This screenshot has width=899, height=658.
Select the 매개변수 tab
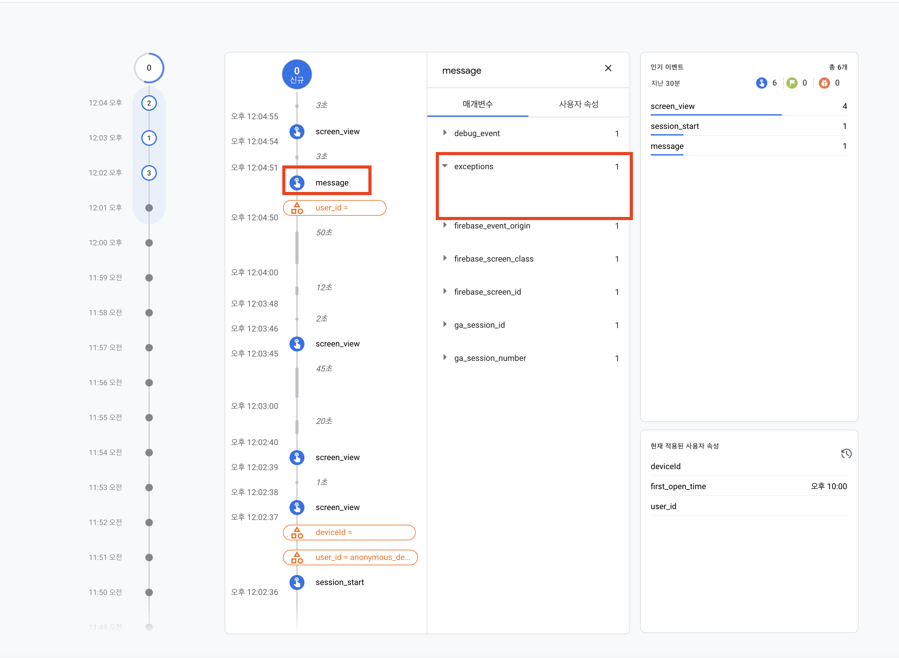tap(478, 104)
